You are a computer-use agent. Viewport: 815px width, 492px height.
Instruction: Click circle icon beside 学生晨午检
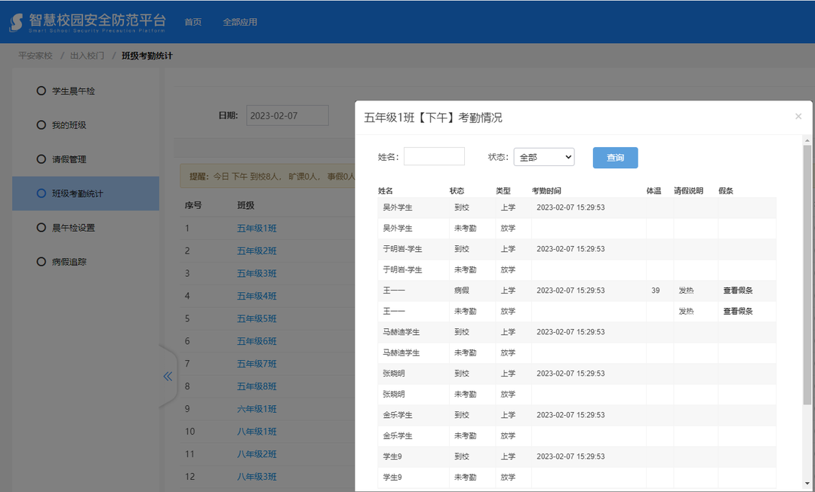41,91
